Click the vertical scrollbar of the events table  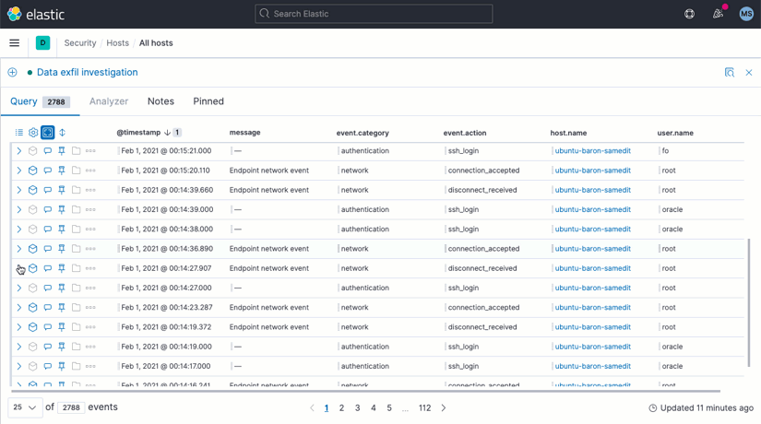(x=749, y=301)
